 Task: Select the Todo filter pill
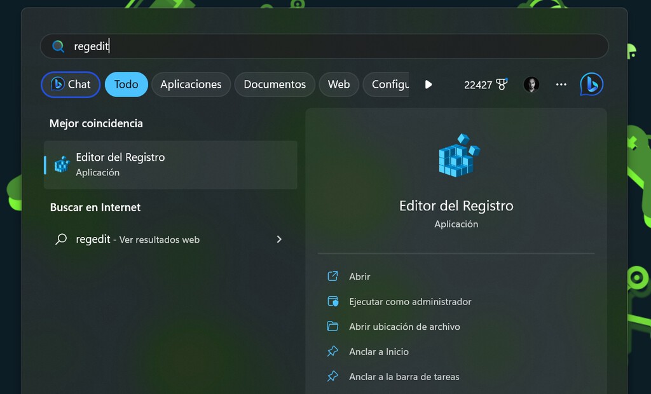pos(126,84)
